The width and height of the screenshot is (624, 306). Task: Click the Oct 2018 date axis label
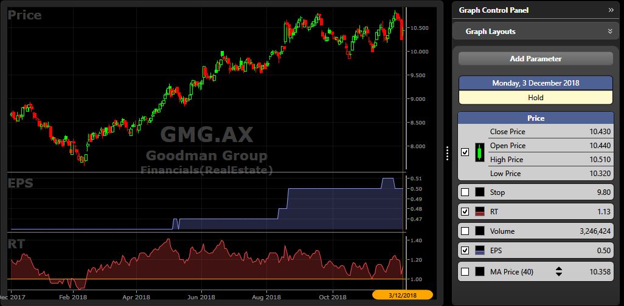tap(332, 297)
